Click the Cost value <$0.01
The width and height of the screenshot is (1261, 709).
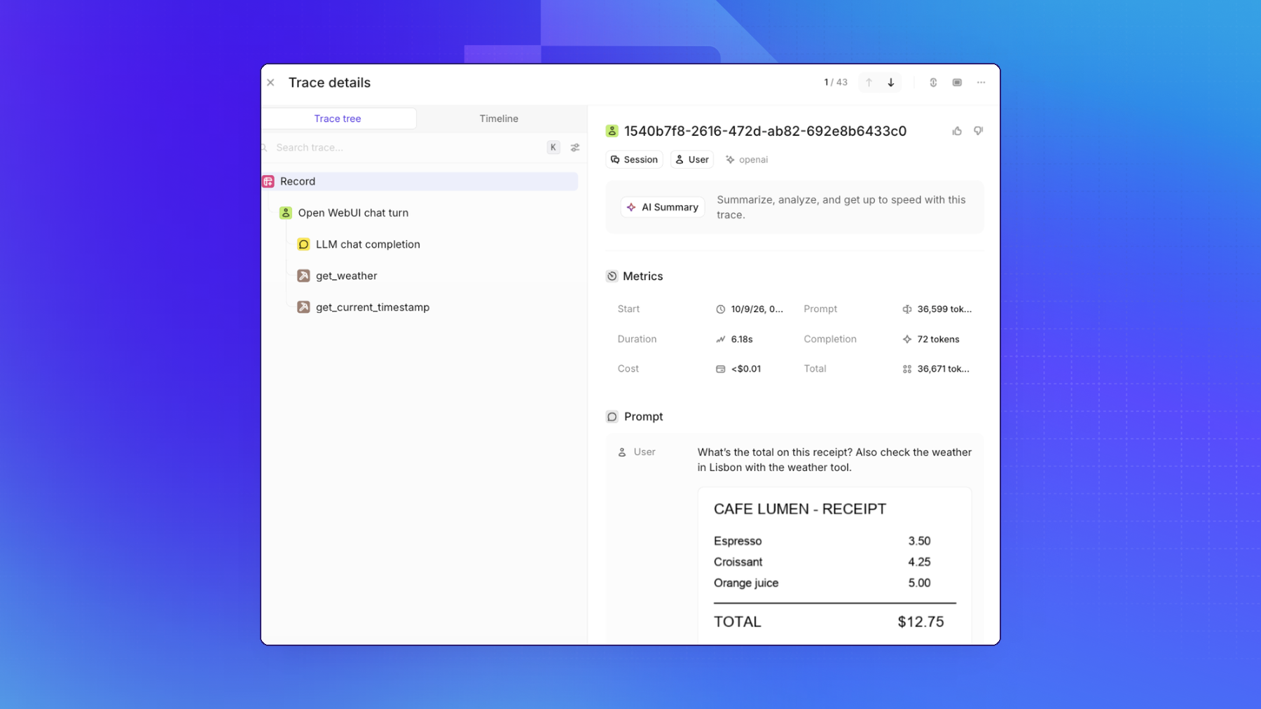[746, 369]
